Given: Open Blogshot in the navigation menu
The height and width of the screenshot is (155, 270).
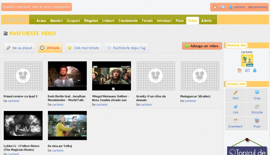Looking at the screenshot, I should coord(91,21).
